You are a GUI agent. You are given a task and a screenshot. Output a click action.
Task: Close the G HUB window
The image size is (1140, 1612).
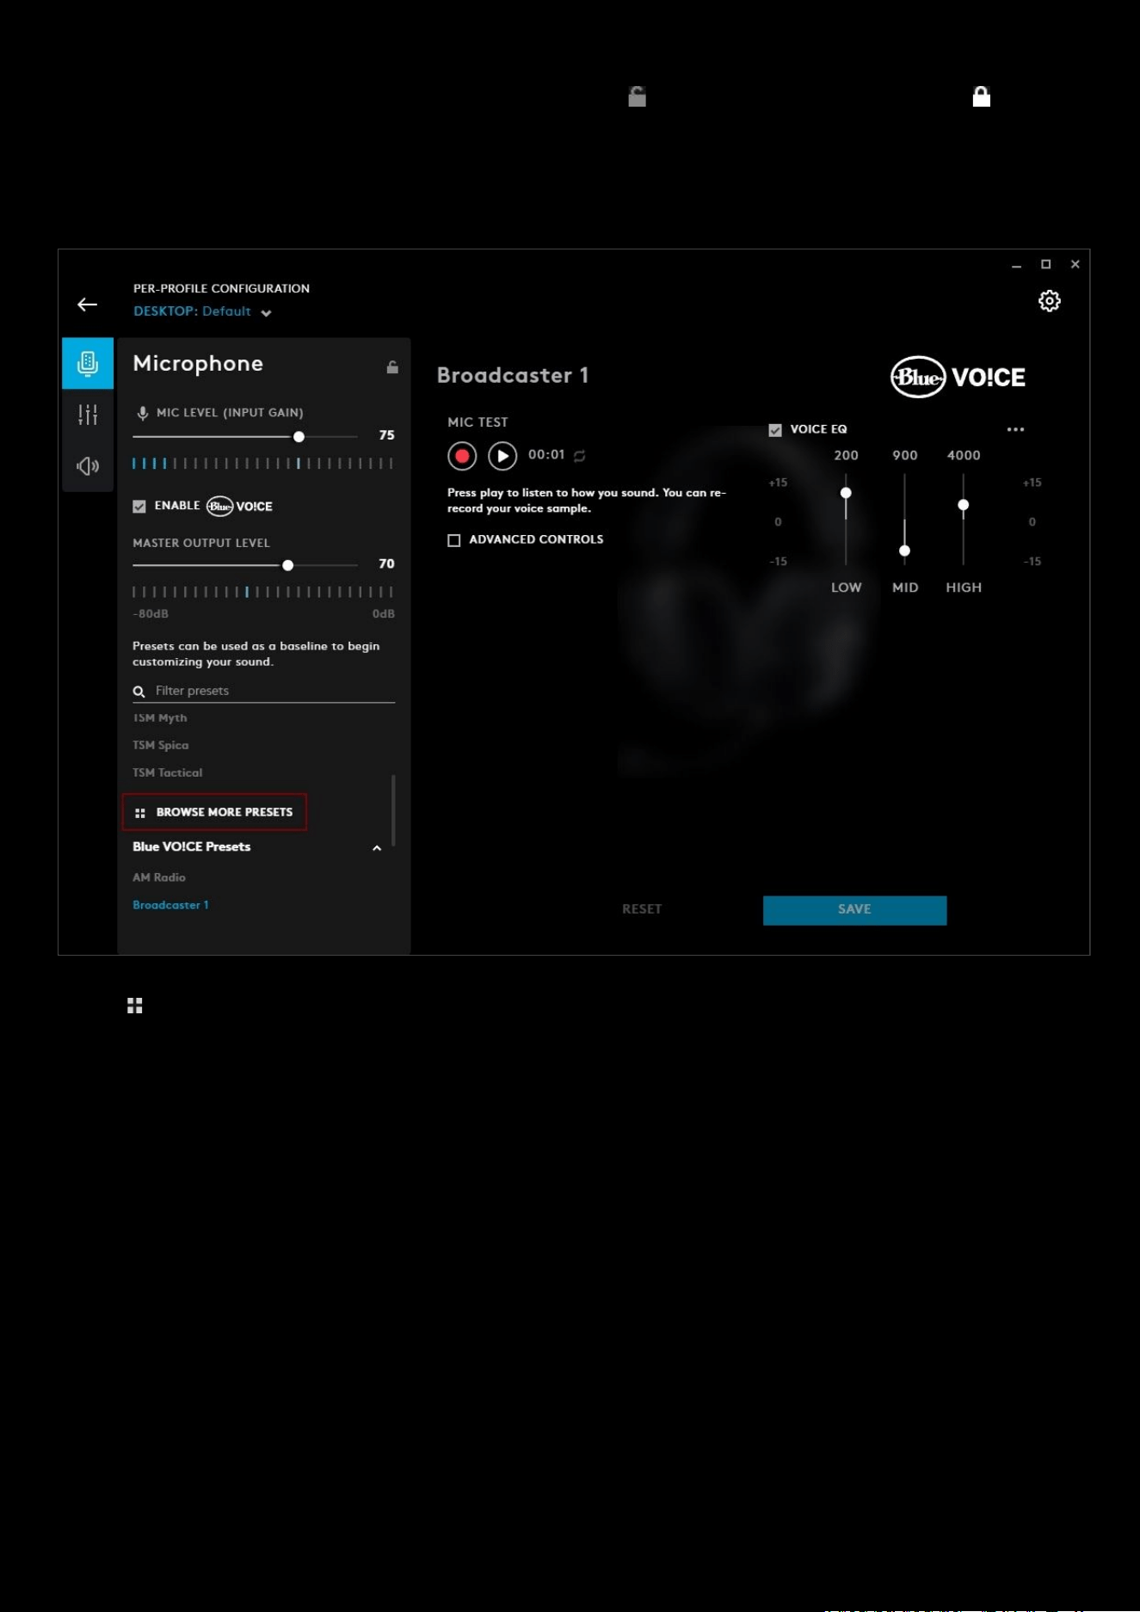pos(1075,265)
